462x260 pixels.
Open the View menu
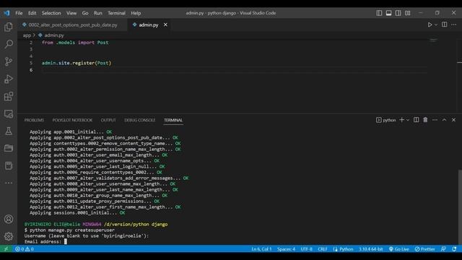coord(71,13)
